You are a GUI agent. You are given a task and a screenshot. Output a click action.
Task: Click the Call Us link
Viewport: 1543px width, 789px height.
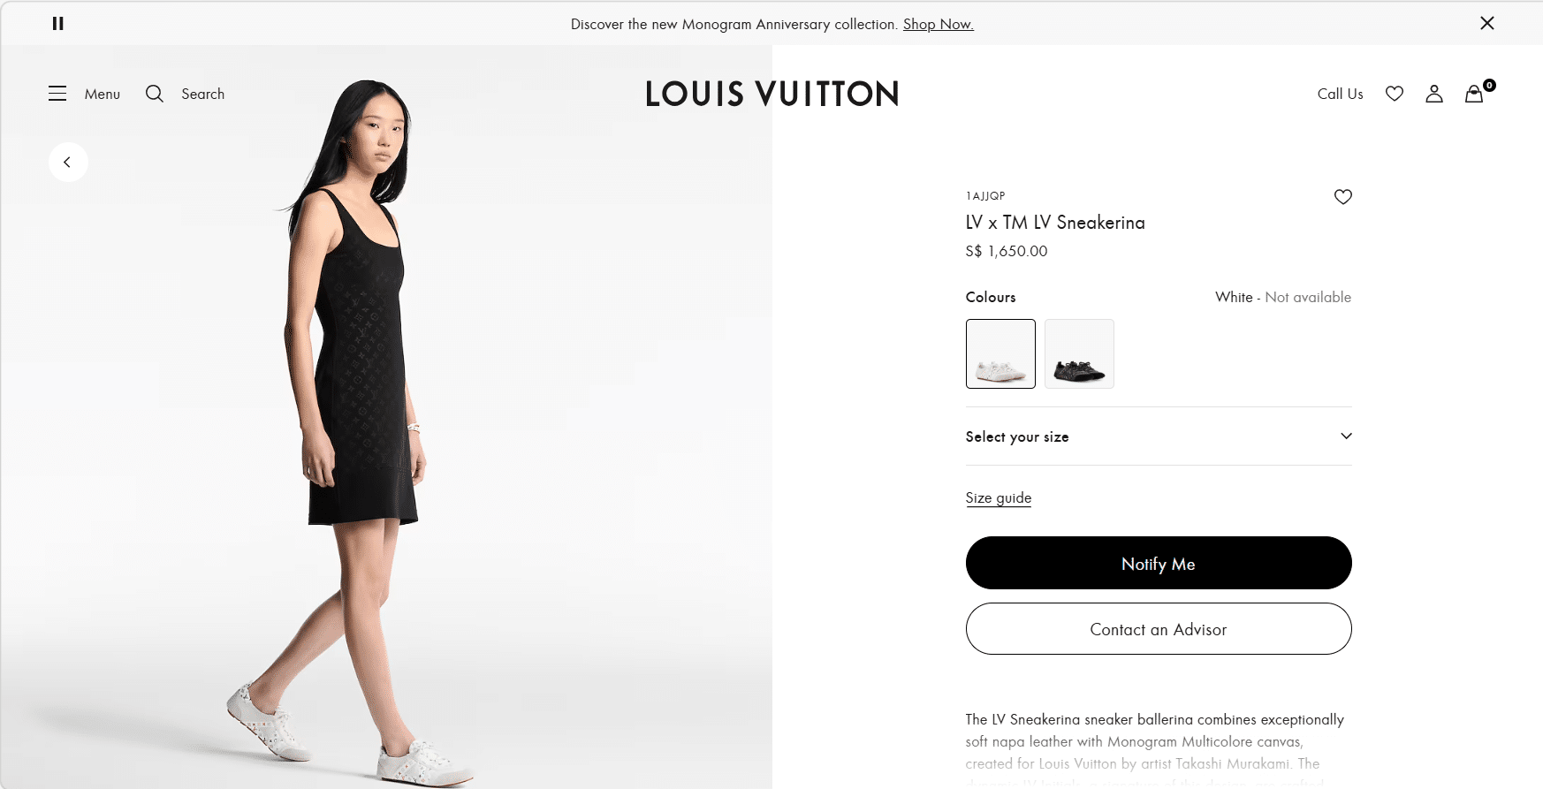(1340, 94)
